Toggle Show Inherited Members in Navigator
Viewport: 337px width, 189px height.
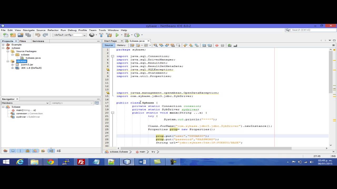point(5,151)
